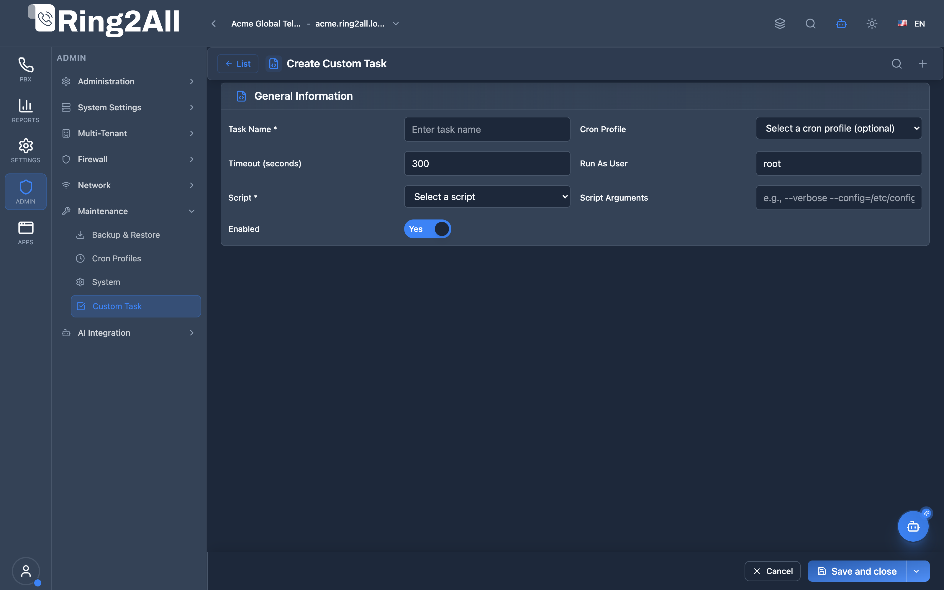
Task: Click the header AI robot icon
Action: [x=841, y=23]
